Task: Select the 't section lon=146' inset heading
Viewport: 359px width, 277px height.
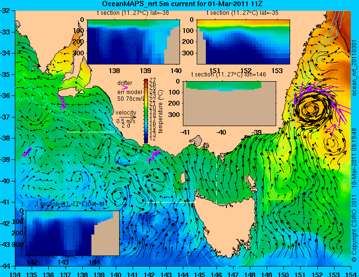Action: 229,75
